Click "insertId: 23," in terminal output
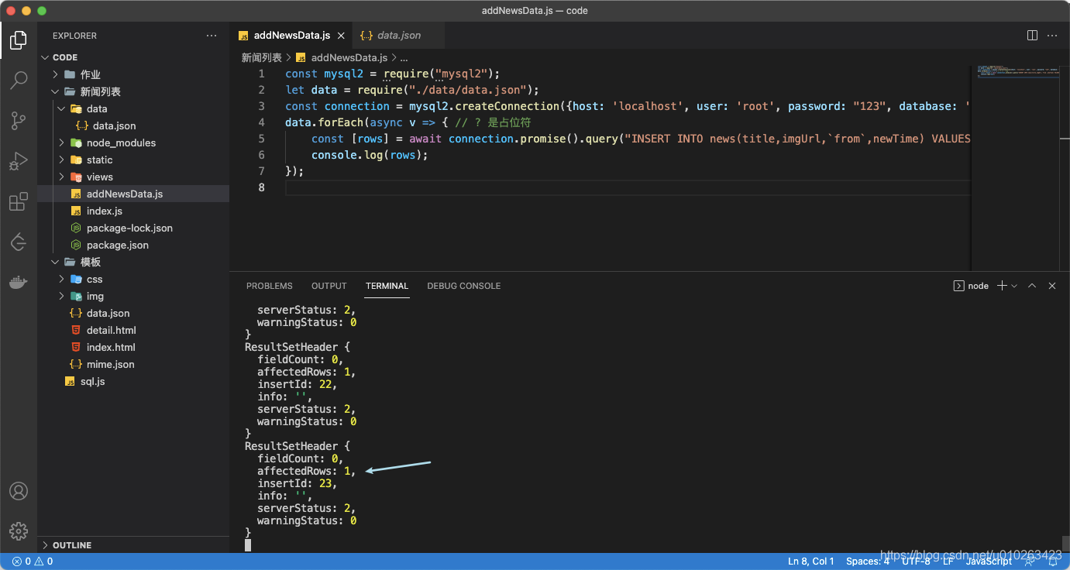Screen dimensions: 1070x570 pos(298,483)
